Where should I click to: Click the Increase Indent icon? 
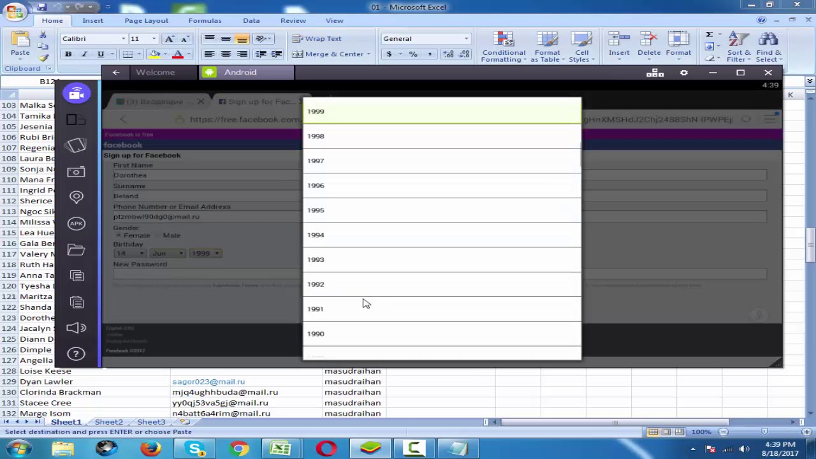[x=276, y=54]
